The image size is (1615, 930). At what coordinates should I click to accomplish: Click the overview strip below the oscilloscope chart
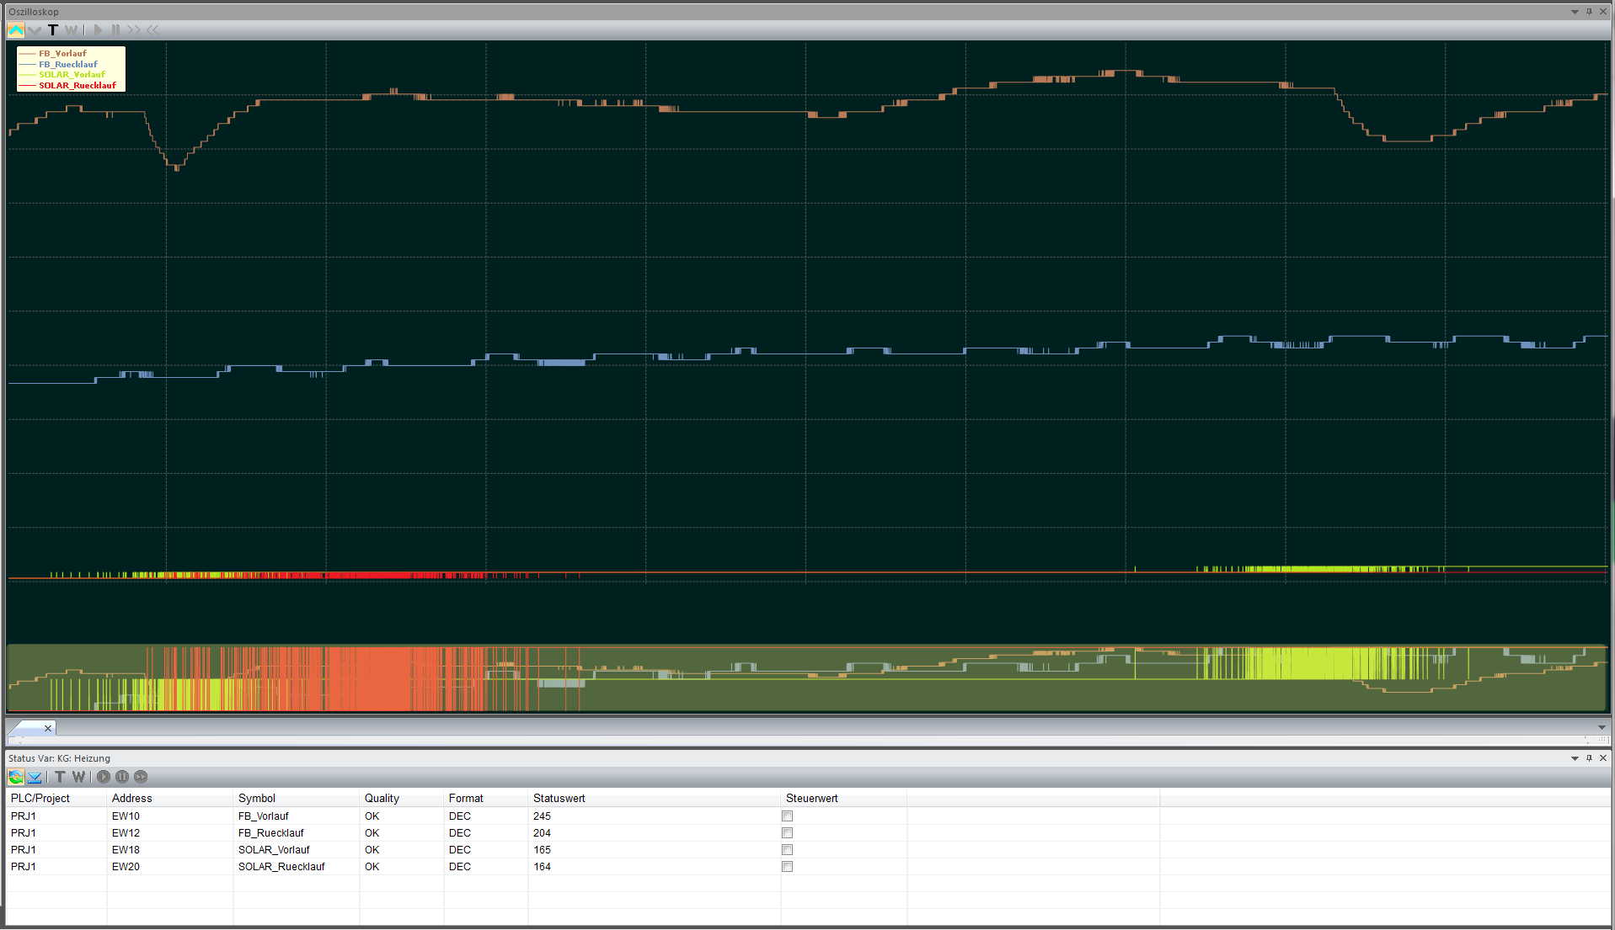click(x=807, y=678)
